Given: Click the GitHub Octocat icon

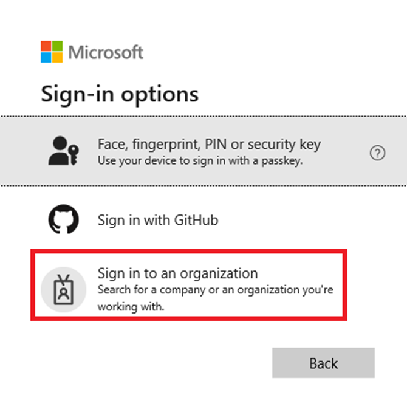Looking at the screenshot, I should (63, 219).
